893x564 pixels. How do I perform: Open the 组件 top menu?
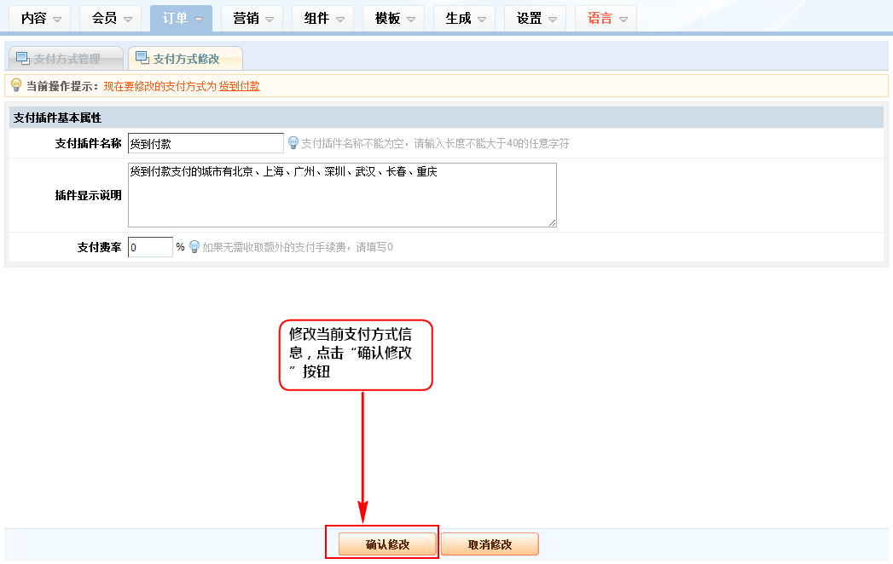pyautogui.click(x=322, y=18)
